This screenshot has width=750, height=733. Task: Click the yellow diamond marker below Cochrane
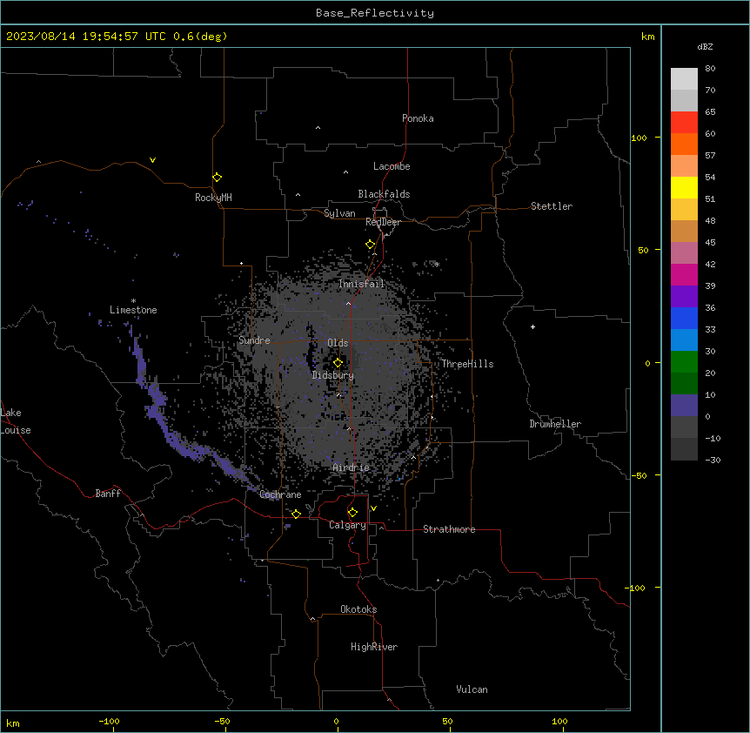(x=296, y=514)
